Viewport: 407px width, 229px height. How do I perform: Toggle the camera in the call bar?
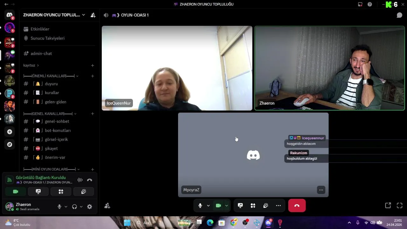pyautogui.click(x=218, y=205)
